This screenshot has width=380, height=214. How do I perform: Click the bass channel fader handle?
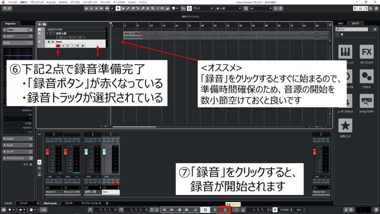click(104, 152)
